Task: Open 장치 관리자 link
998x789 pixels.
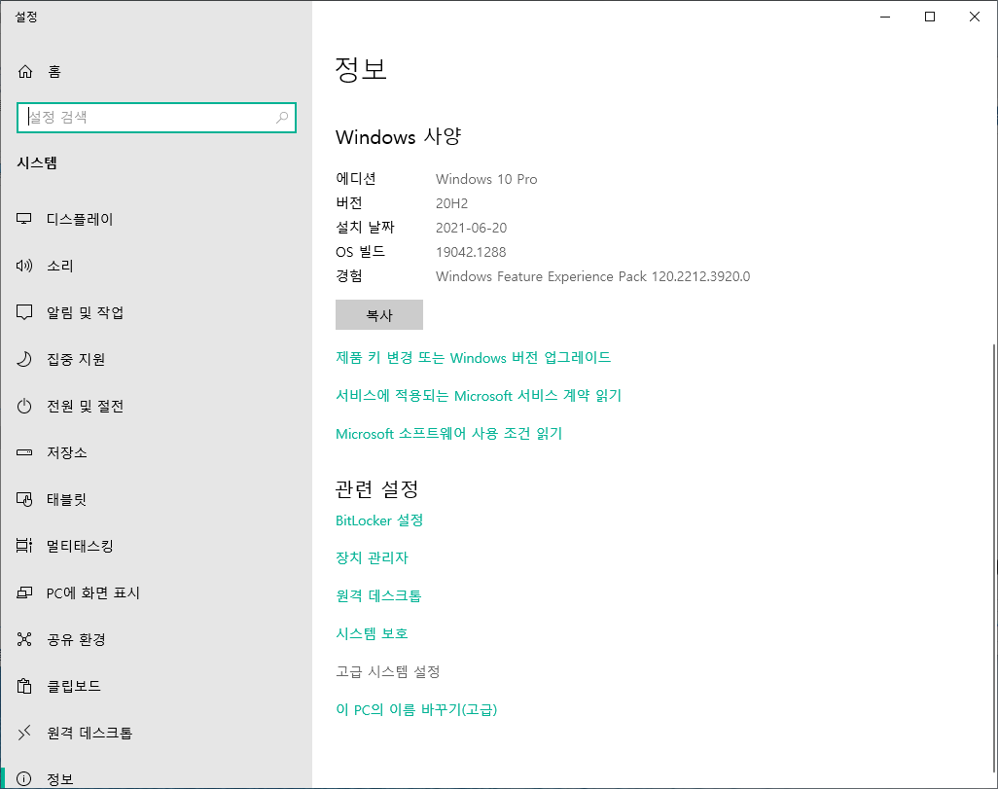Action: (372, 557)
